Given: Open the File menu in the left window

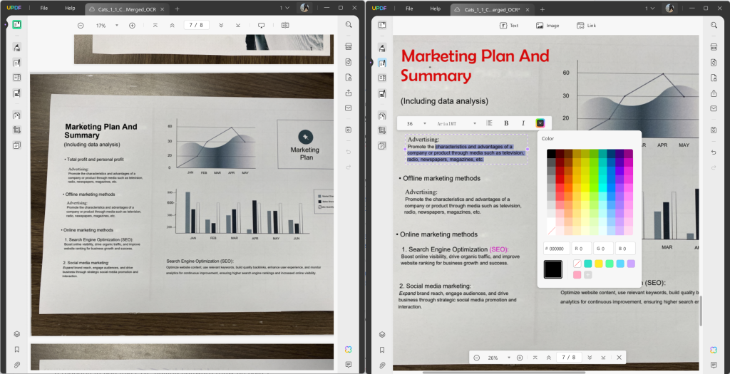Looking at the screenshot, I should click(x=44, y=8).
